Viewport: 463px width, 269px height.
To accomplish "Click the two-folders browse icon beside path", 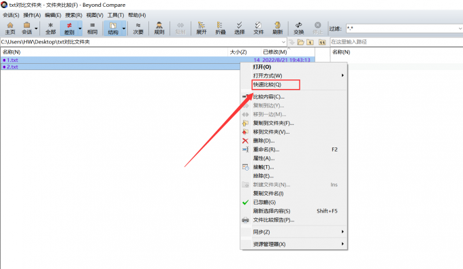I will [x=322, y=42].
